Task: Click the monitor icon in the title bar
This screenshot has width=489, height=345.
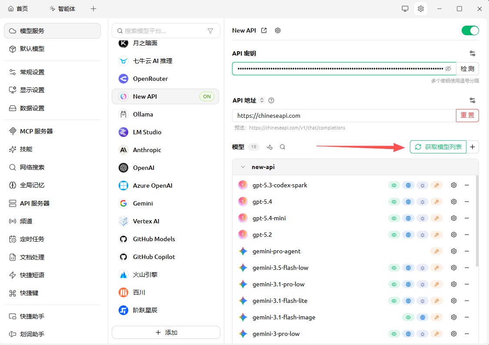Action: pyautogui.click(x=405, y=9)
